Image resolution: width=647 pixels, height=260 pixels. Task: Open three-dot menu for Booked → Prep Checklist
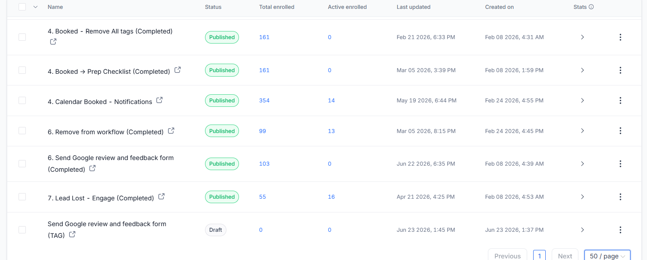tap(620, 70)
